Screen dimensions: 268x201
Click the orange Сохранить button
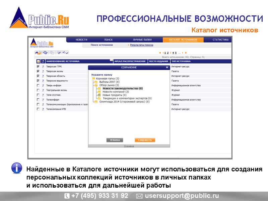[145, 140]
